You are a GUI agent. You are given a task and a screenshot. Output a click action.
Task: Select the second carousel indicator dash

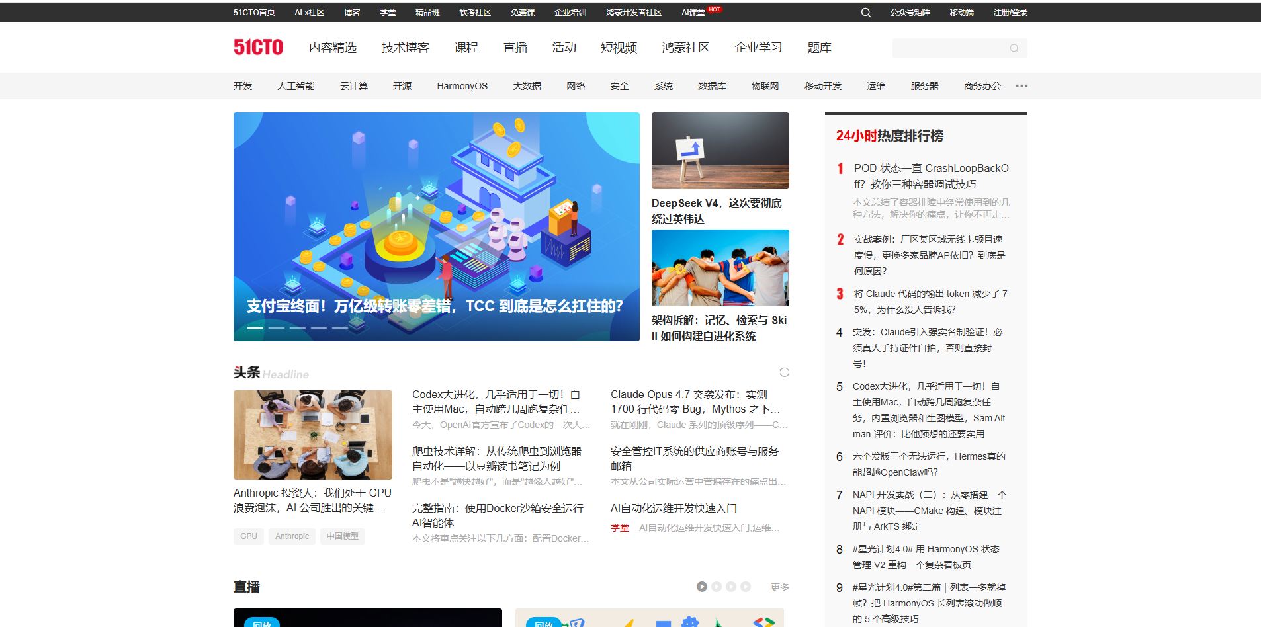tap(278, 326)
